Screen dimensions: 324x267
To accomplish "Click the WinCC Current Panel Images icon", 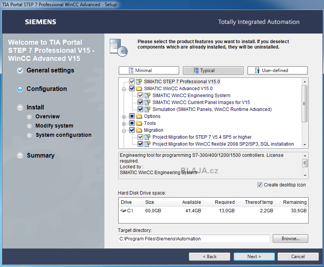I will coord(147,102).
